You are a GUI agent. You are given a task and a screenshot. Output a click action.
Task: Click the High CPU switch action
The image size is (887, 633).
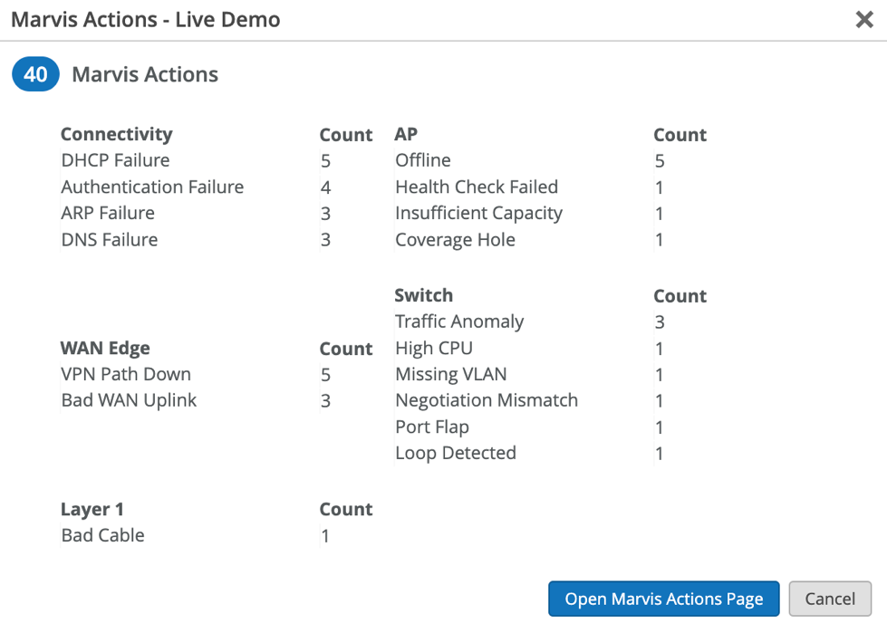pos(434,349)
